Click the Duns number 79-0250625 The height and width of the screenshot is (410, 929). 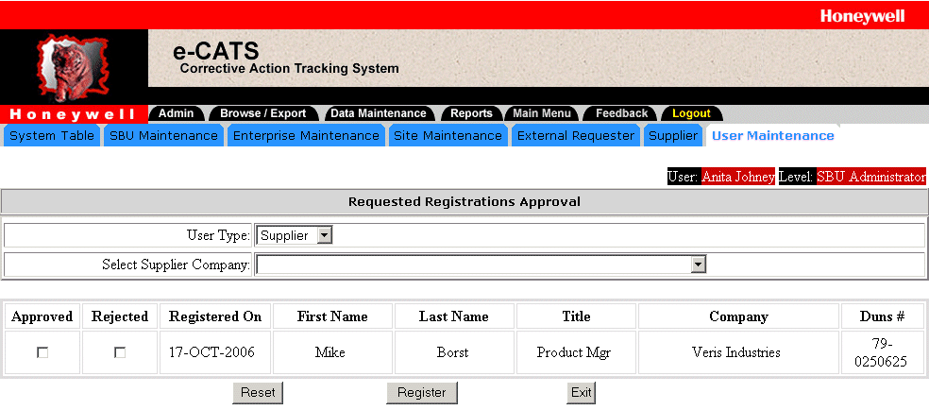881,352
